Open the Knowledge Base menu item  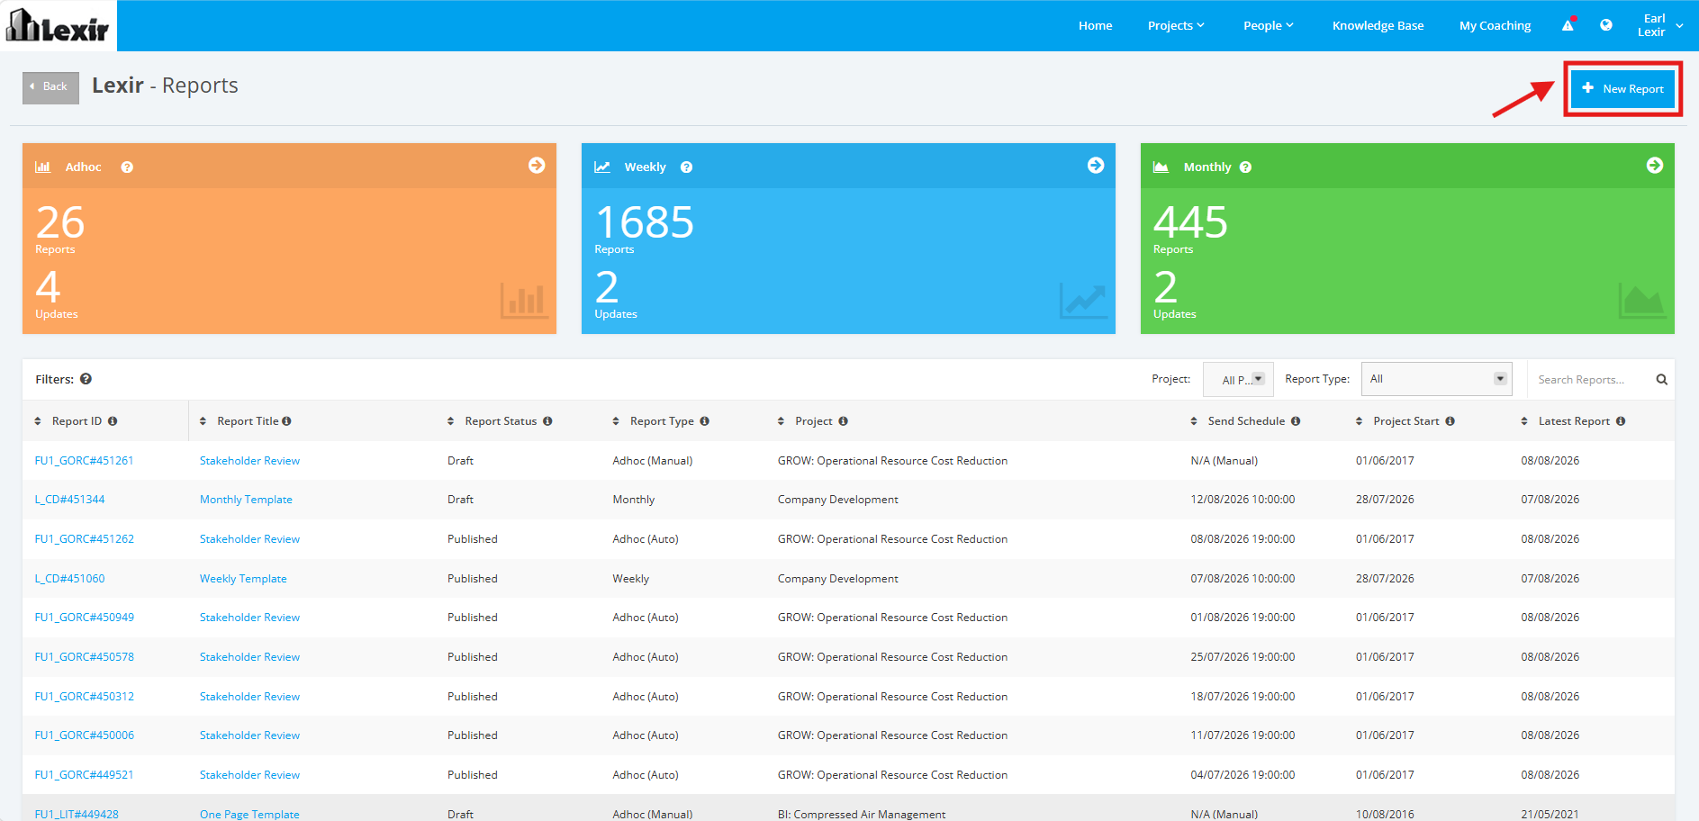coord(1378,25)
